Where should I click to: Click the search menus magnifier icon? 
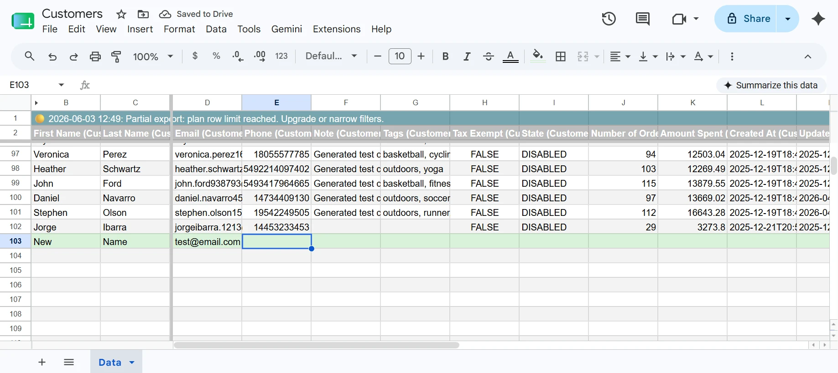(x=30, y=56)
